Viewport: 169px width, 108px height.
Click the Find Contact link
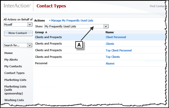click(x=157, y=6)
